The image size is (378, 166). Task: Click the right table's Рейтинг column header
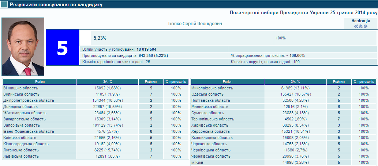click(338, 82)
